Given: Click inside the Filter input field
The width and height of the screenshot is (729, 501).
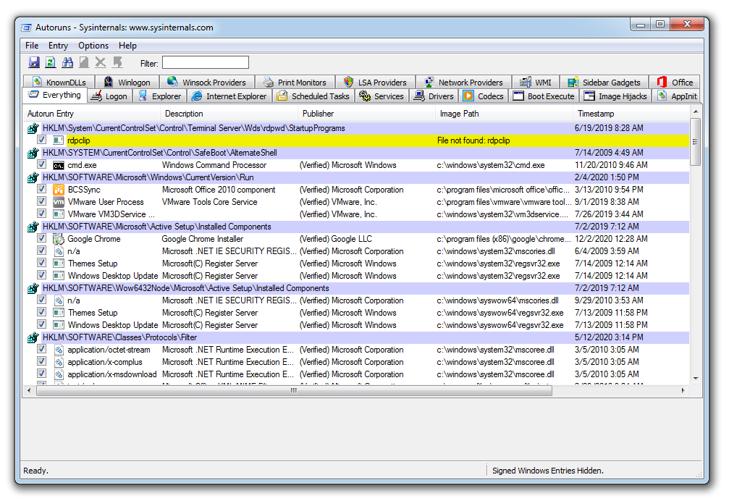Looking at the screenshot, I should pyautogui.click(x=204, y=62).
